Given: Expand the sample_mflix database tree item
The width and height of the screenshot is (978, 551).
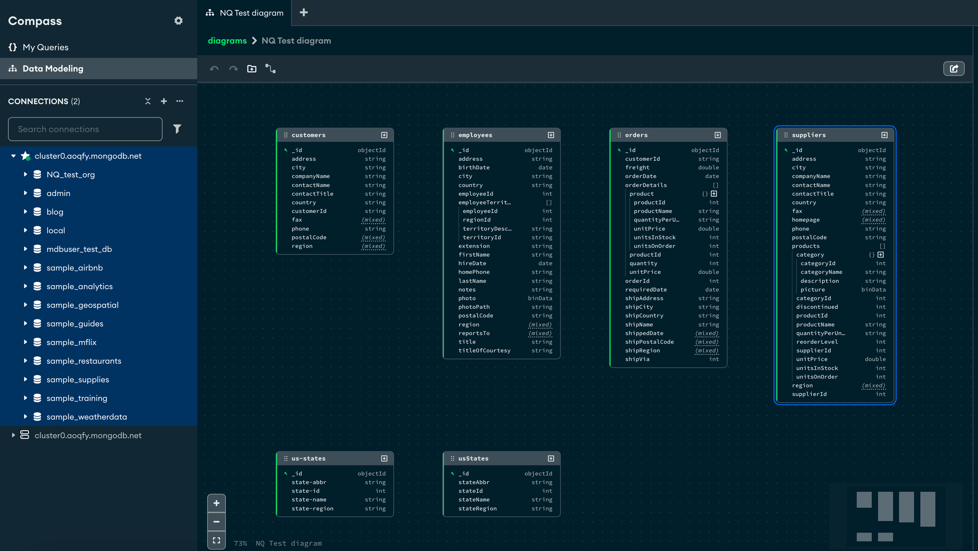Looking at the screenshot, I should coord(25,342).
